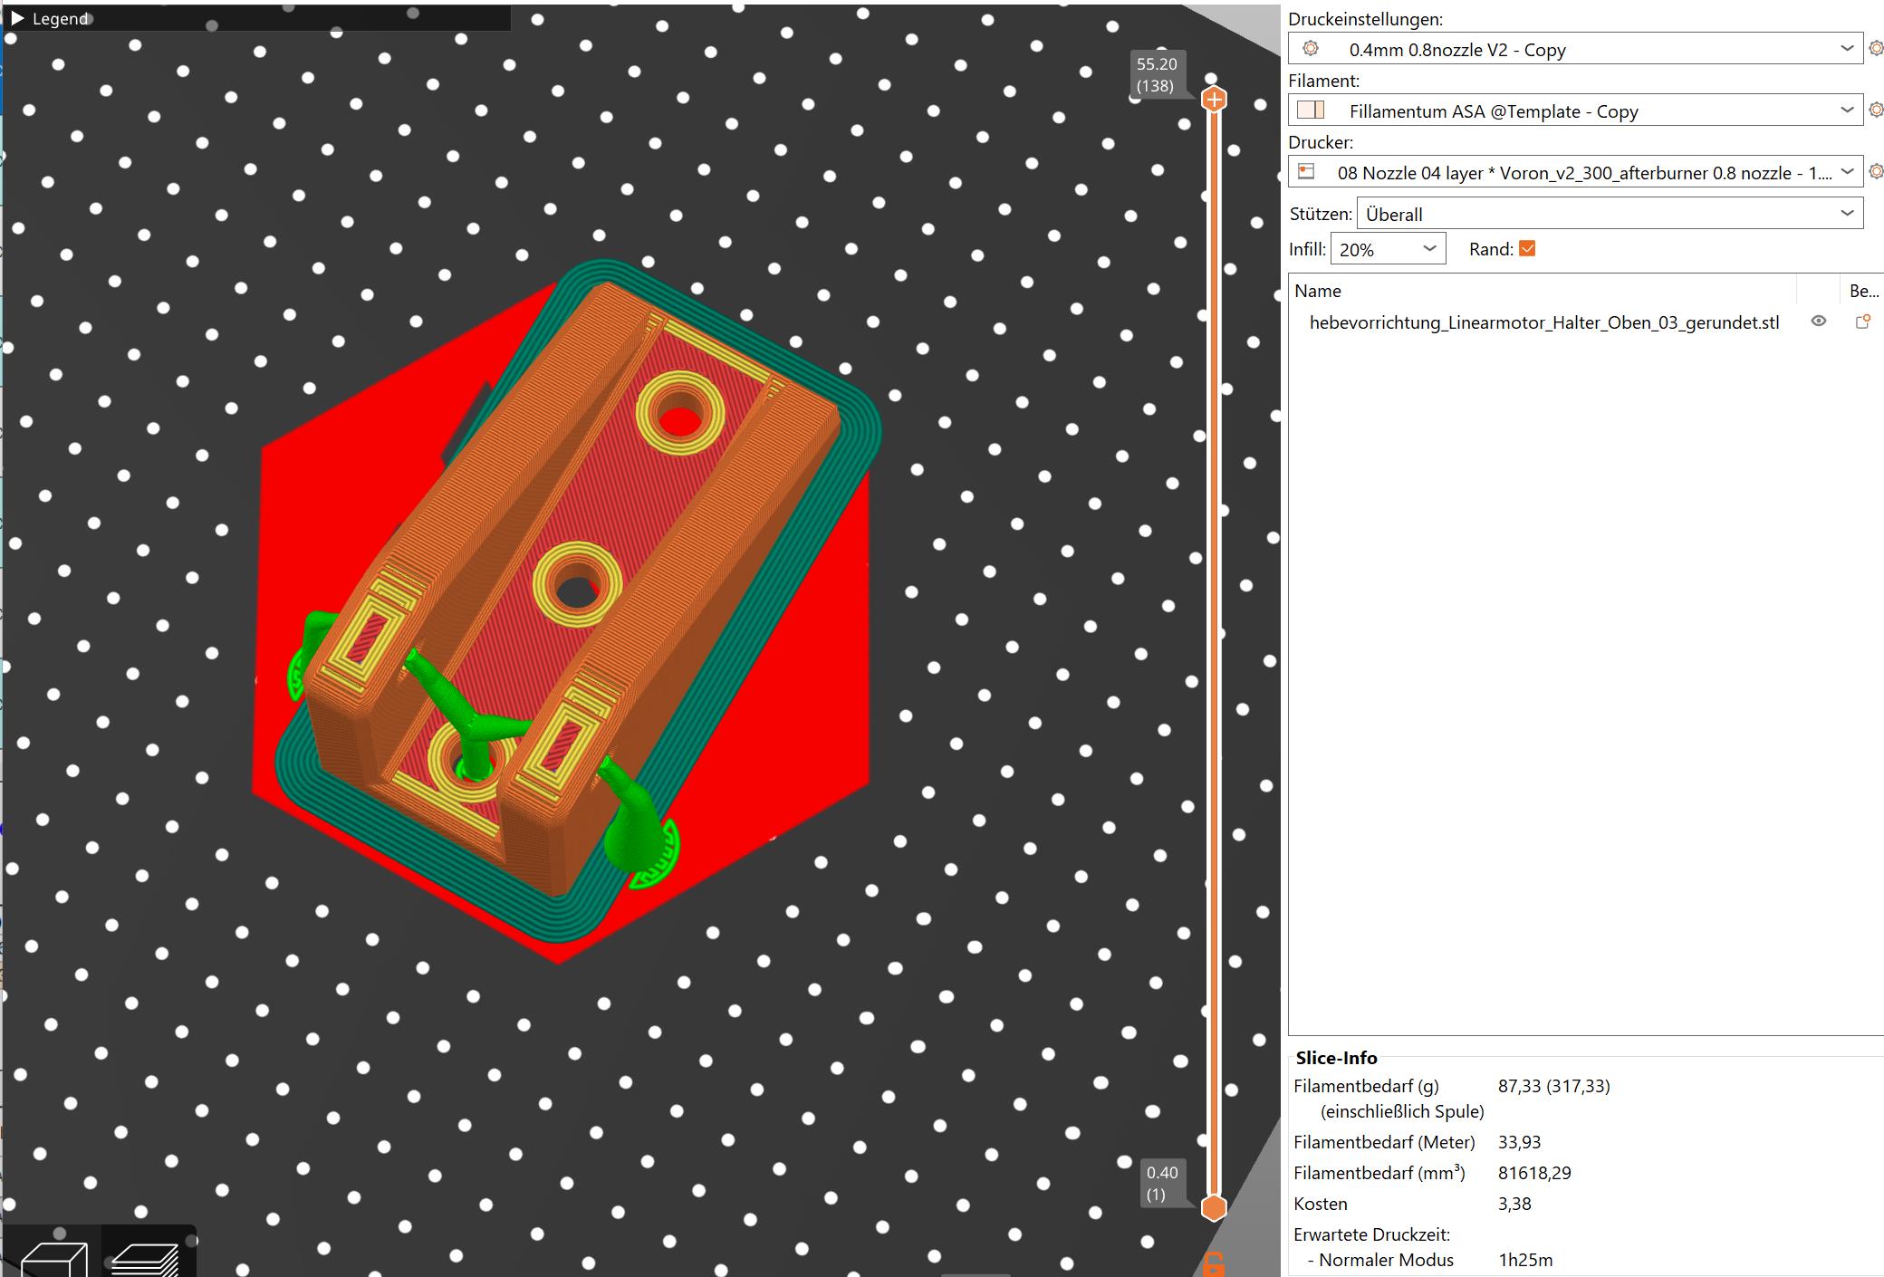The image size is (1884, 1277).
Task: Open the Druckeinstellungen preset dropdown
Action: (x=1575, y=49)
